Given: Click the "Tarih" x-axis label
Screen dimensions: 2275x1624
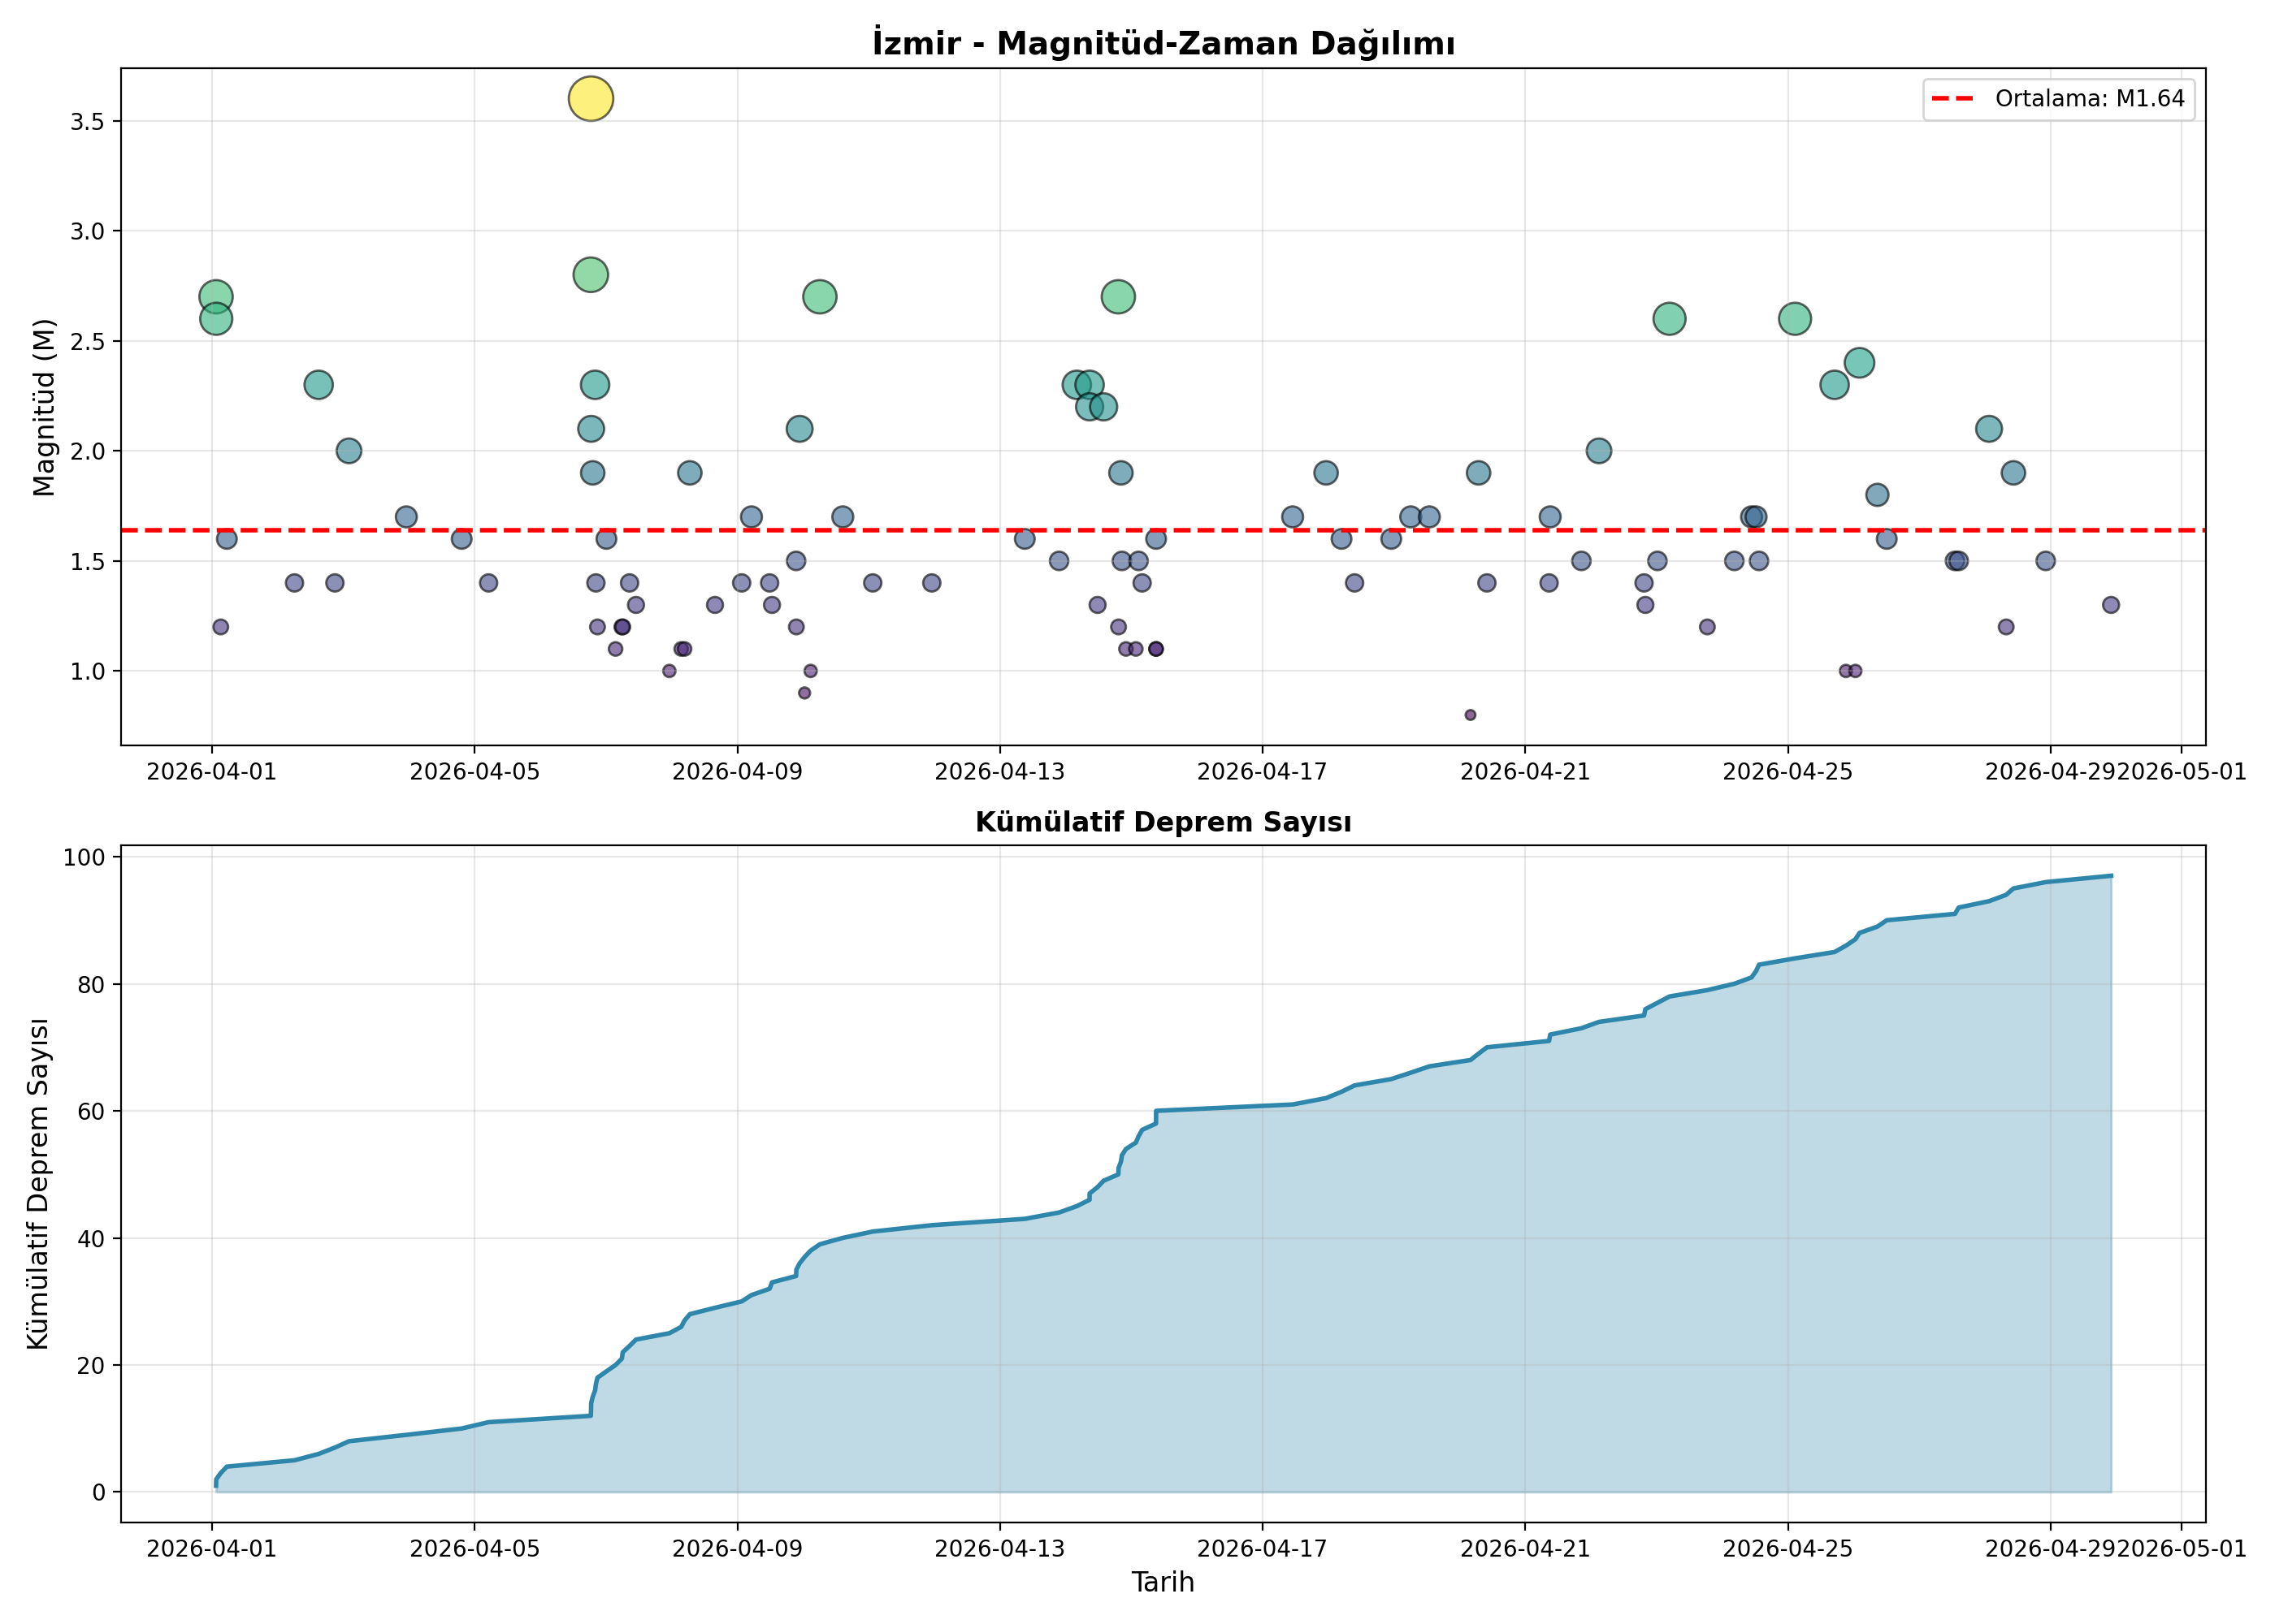Looking at the screenshot, I should (1163, 1582).
